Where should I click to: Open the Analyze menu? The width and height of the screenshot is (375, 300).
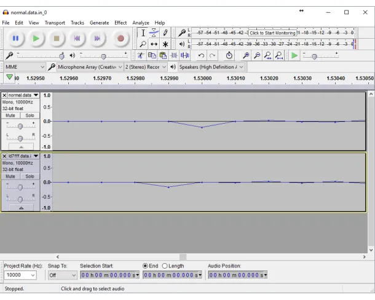[141, 23]
